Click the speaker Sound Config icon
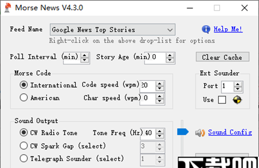This screenshot has height=168, width=259. [x=200, y=132]
